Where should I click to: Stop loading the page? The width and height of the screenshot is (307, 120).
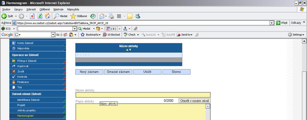[x=32, y=16]
